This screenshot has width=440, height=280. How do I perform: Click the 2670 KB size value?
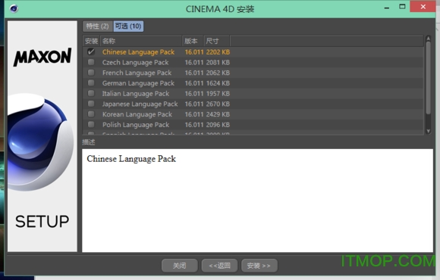pos(218,104)
